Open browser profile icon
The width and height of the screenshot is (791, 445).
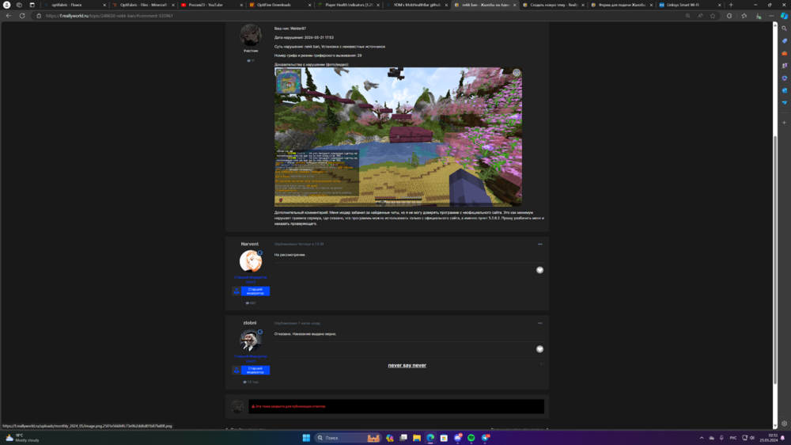[x=6, y=5]
